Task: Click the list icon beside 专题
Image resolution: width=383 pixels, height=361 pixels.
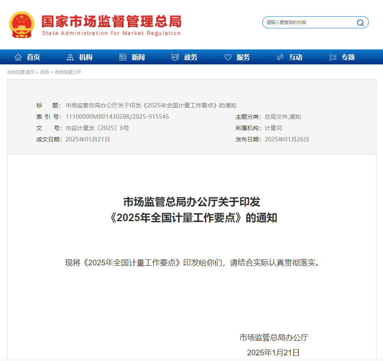Action: 333,57
